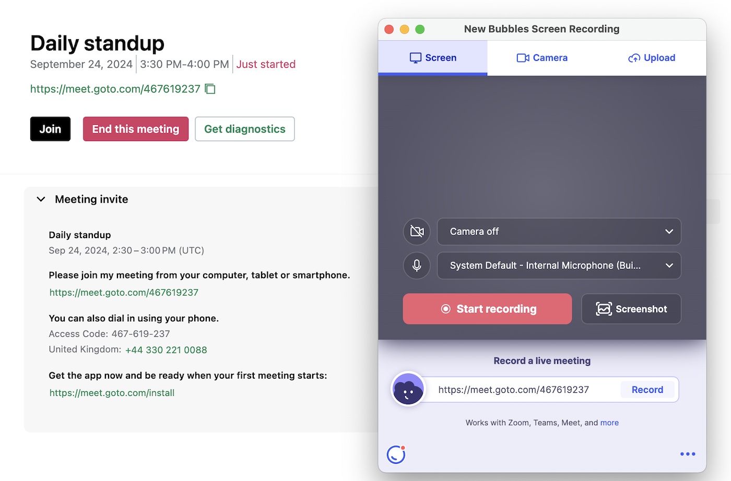Click the 'September 24, 2024' date text
Viewport: 731px width, 481px height.
(x=81, y=64)
